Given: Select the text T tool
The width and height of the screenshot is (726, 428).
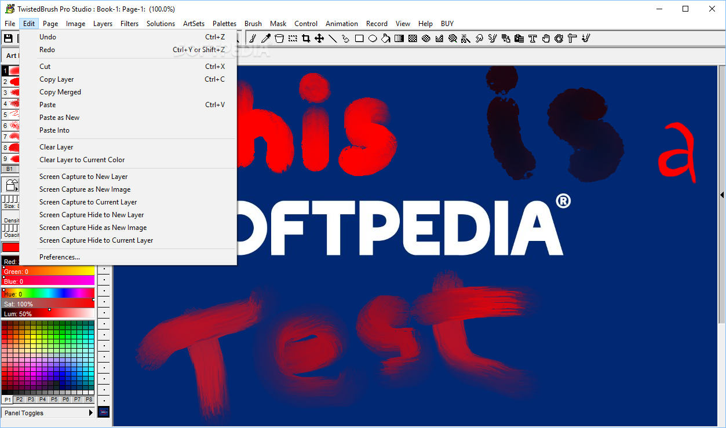Looking at the screenshot, I should (x=532, y=38).
